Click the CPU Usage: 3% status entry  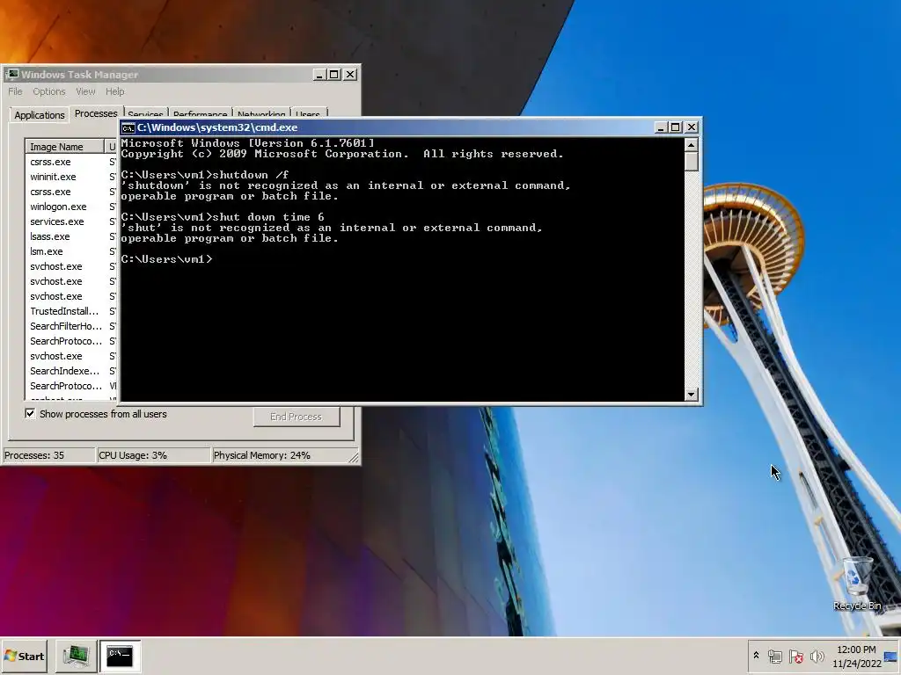pyautogui.click(x=153, y=455)
